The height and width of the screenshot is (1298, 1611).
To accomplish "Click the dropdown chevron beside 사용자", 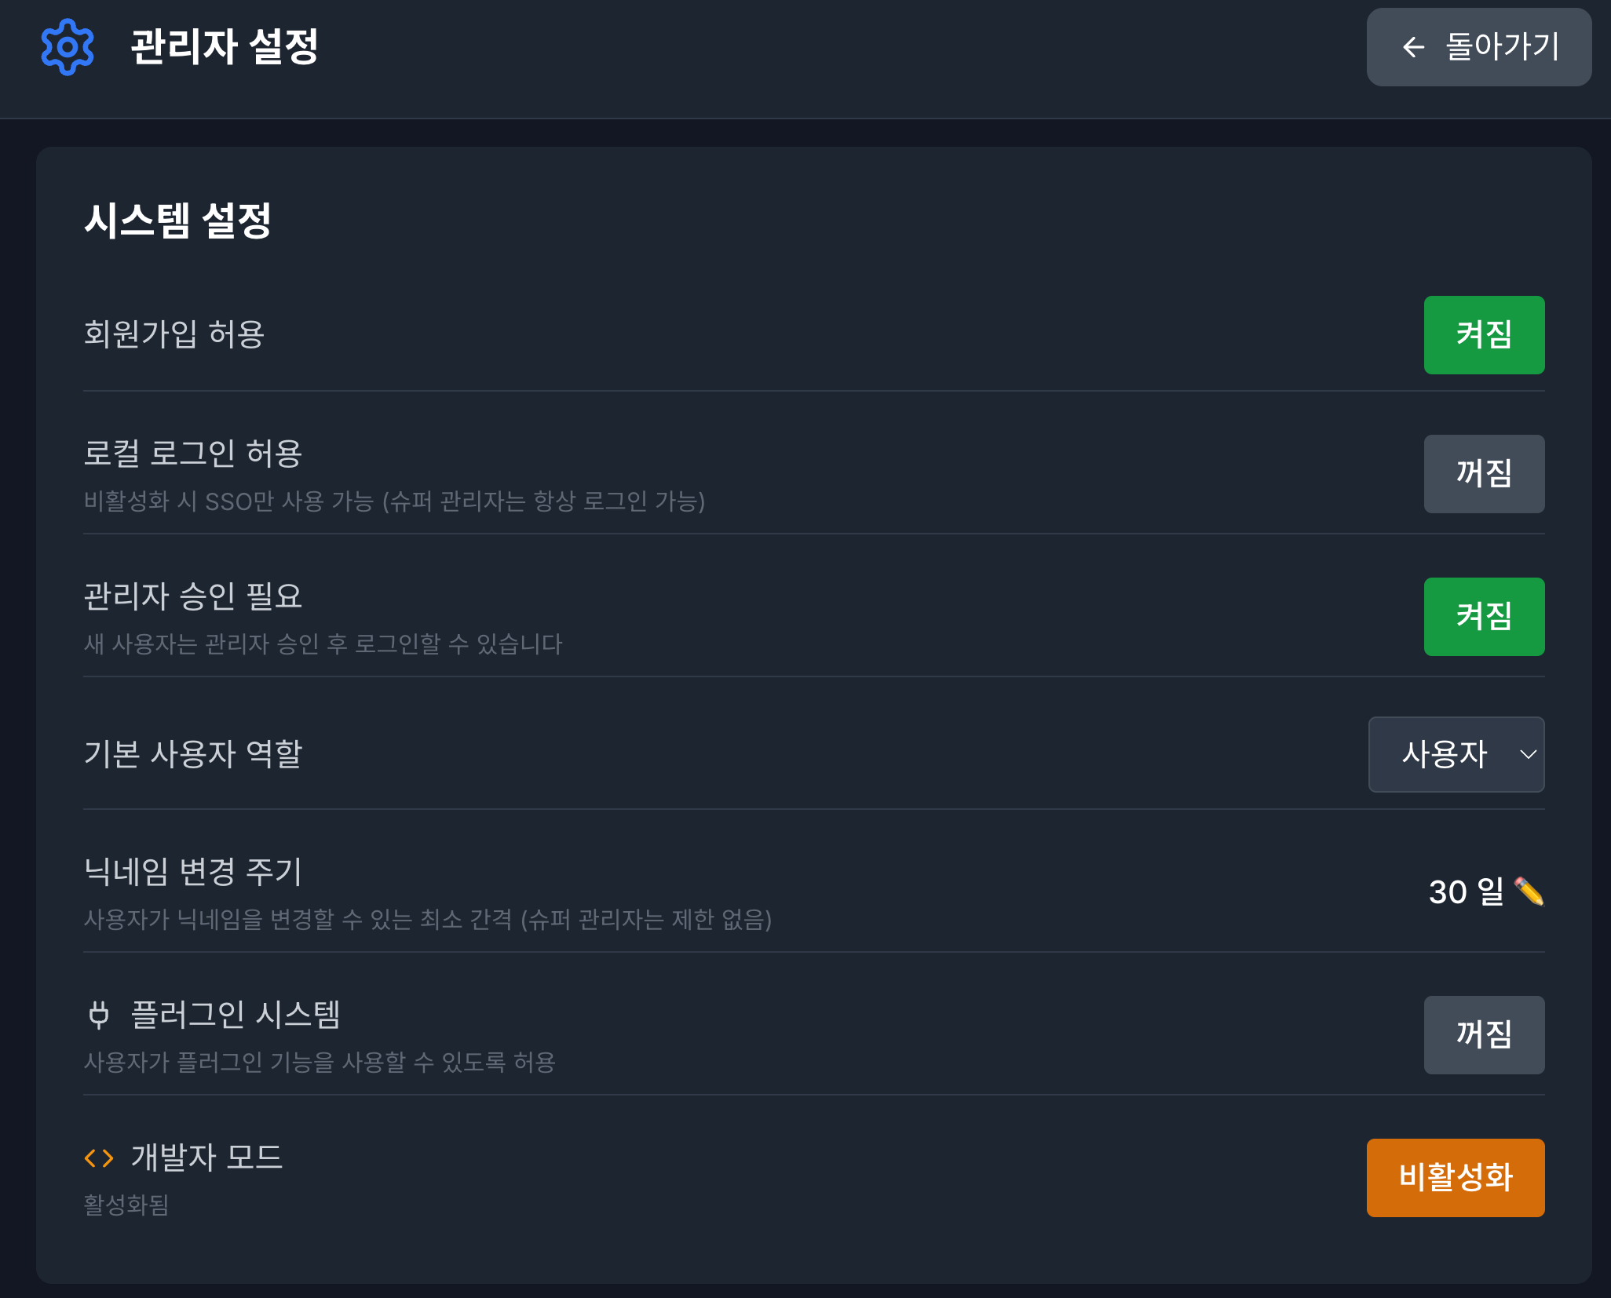I will point(1527,755).
